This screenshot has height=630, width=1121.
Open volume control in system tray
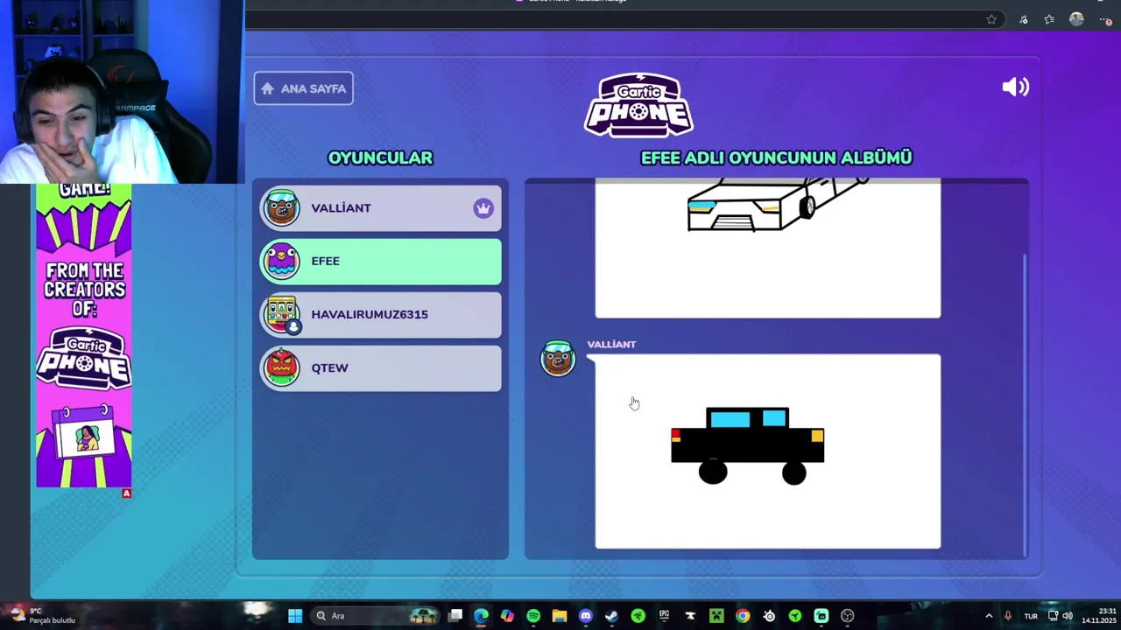(1068, 616)
